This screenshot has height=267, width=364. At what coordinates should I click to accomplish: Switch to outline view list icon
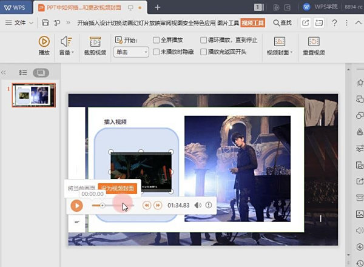point(23,73)
